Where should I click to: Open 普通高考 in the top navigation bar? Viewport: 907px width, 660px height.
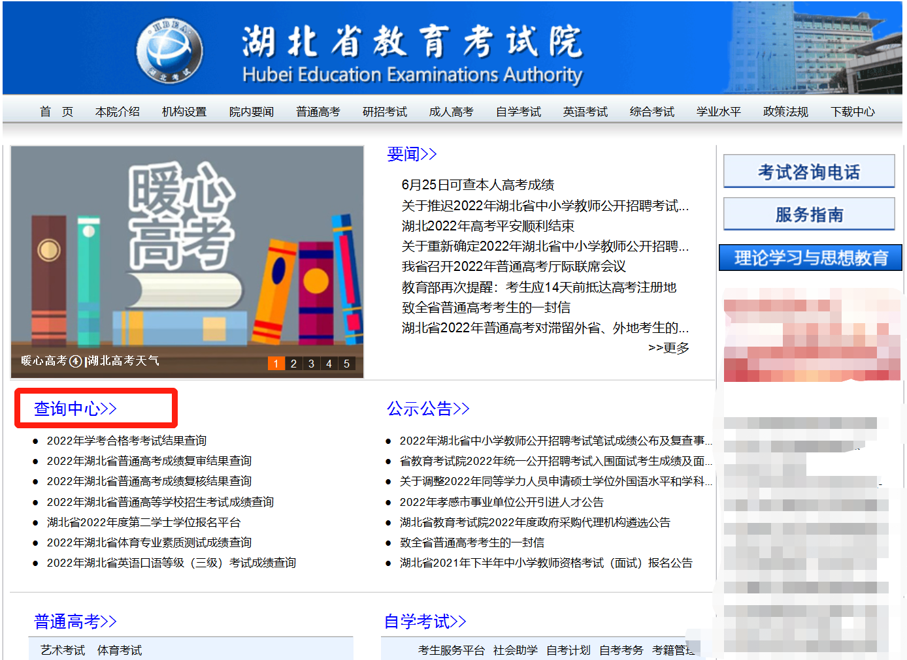point(318,112)
